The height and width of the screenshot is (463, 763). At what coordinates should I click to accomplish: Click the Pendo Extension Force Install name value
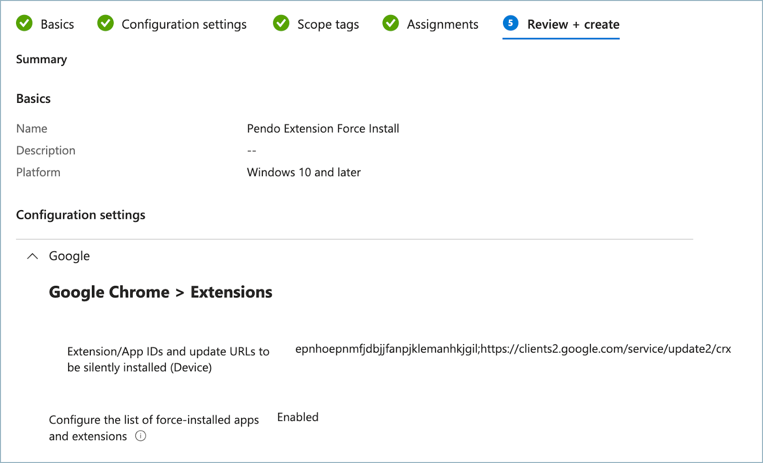(x=323, y=129)
